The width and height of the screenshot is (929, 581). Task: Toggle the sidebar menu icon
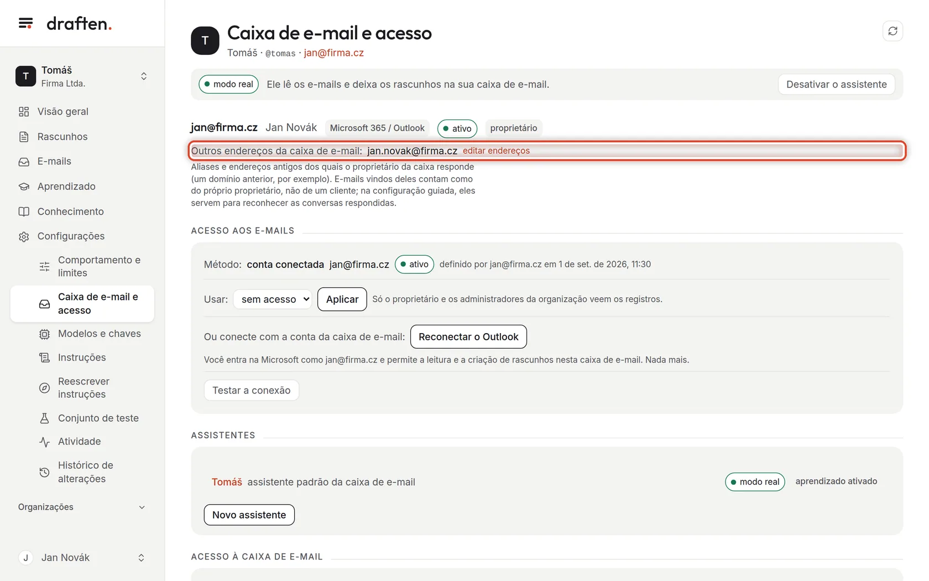click(x=25, y=23)
